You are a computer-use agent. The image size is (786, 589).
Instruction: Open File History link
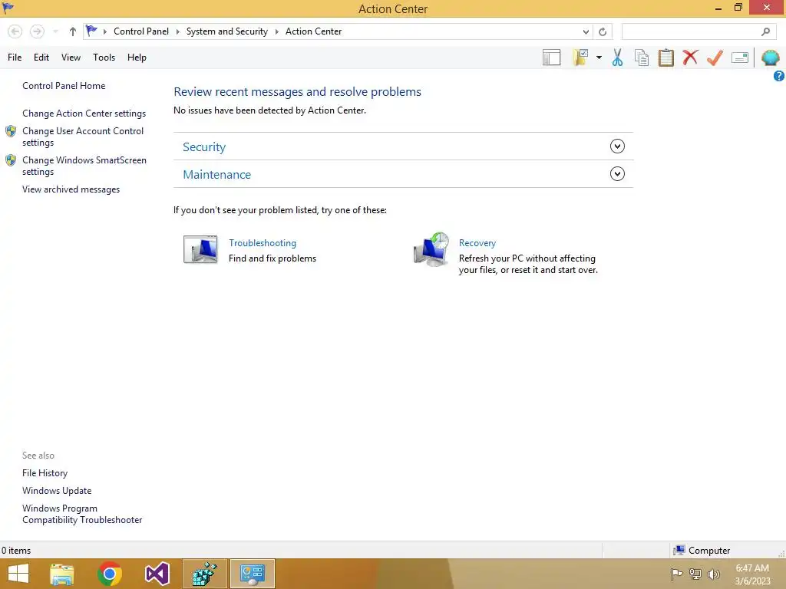coord(45,472)
